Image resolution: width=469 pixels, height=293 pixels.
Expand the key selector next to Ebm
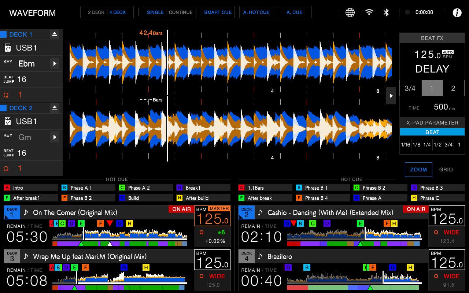pos(54,63)
